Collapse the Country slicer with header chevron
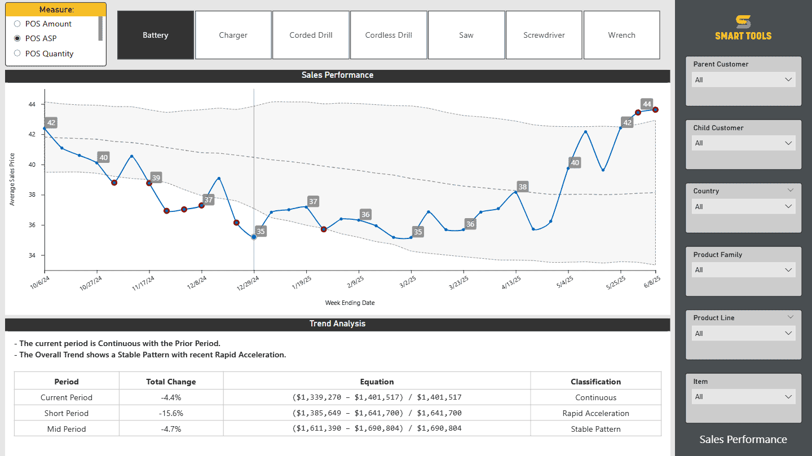Viewport: 812px width, 456px height. [792, 191]
